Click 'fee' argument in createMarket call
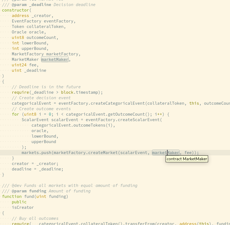230x225 pixels. [x=188, y=153]
